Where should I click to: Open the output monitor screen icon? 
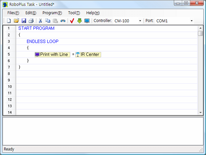click(87, 21)
